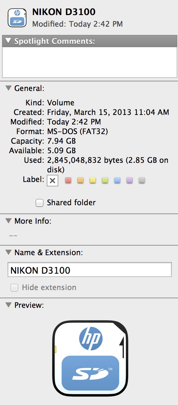Click the NIKON D3100 title text
The height and width of the screenshot is (405, 178).
tap(64, 12)
